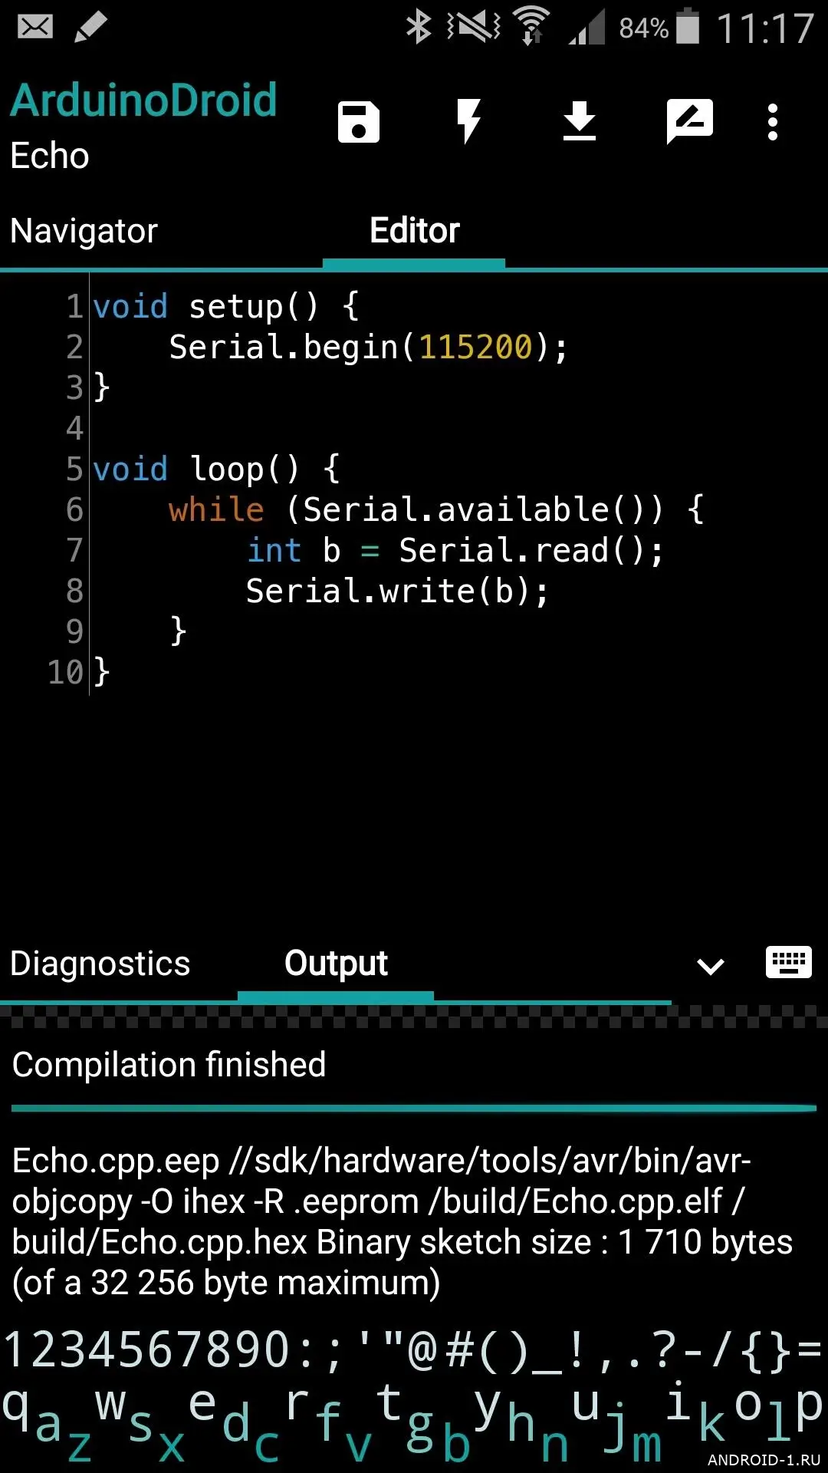
Task: Upload the sketch using download arrow icon
Action: point(579,121)
